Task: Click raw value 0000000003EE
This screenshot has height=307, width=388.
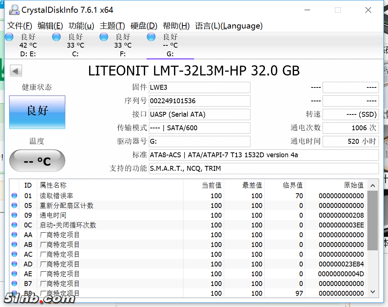Action: coord(341,225)
